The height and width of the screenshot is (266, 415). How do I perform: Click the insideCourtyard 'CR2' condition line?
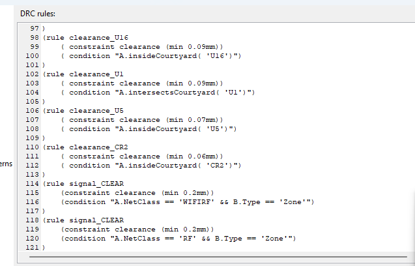coord(151,166)
